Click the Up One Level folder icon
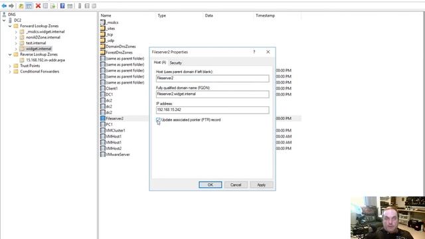This screenshot has width=425, height=239. pyautogui.click(x=21, y=6)
